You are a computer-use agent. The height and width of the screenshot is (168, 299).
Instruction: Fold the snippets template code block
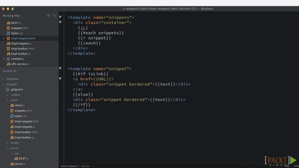(60, 17)
